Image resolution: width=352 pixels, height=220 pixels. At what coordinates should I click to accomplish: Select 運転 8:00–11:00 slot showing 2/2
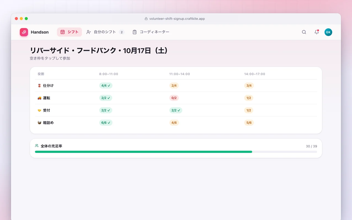(106, 98)
